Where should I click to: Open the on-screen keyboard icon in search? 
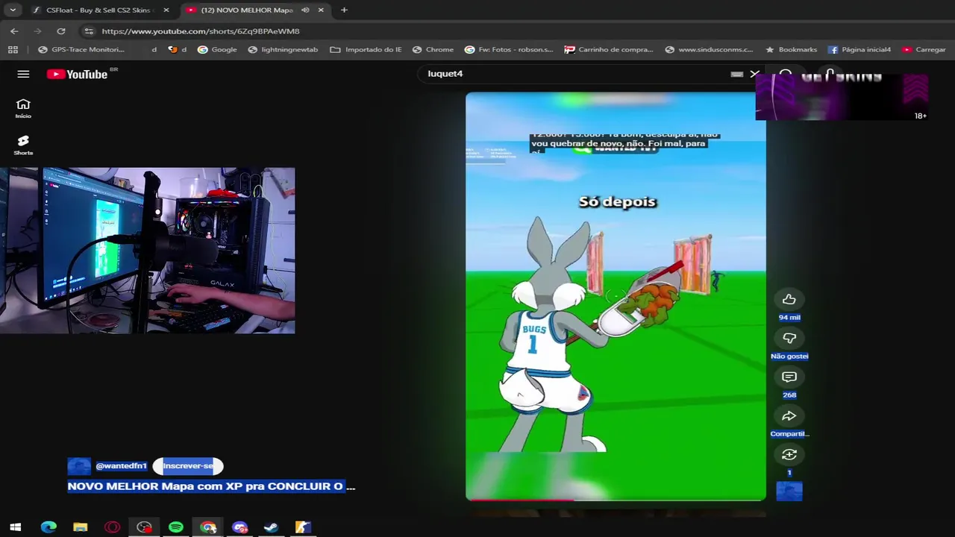click(736, 74)
